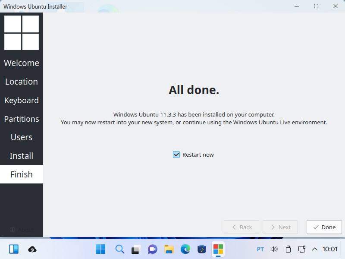Open File Explorer from the taskbar

[169, 250]
